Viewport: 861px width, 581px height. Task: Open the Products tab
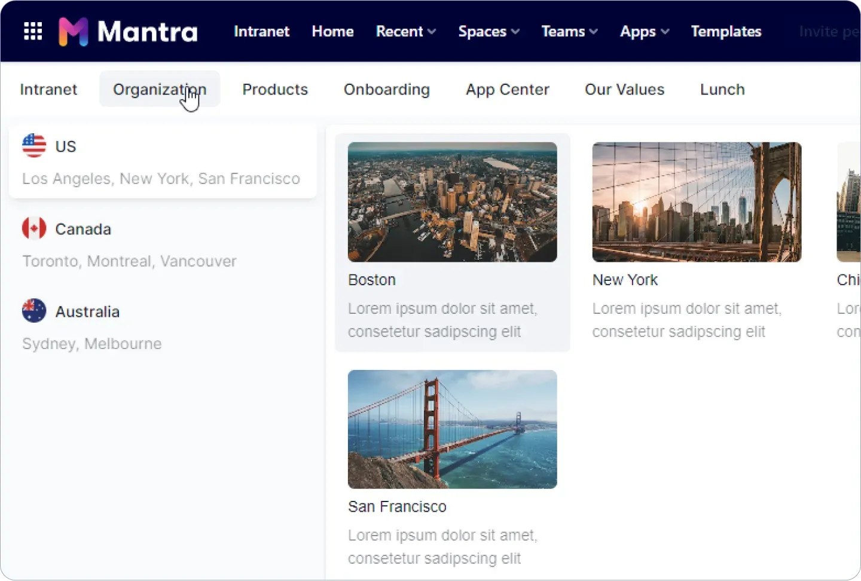[x=275, y=89]
